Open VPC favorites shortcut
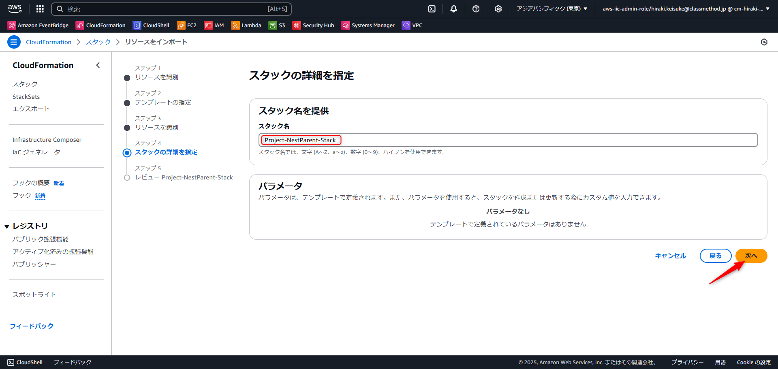778x369 pixels. tap(412, 25)
